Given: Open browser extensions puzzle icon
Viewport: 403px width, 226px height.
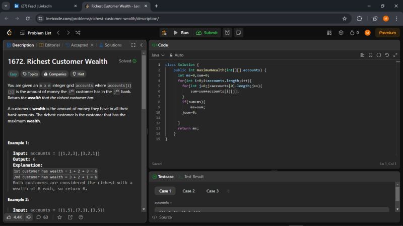Looking at the screenshot, I should [x=359, y=19].
